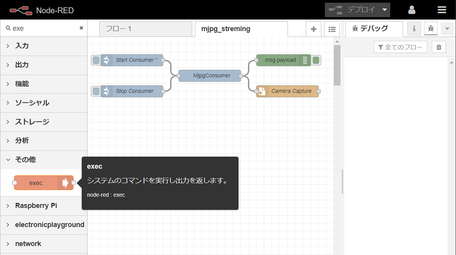
Task: Expand the ストレージ palette category
Action: [x=44, y=122]
